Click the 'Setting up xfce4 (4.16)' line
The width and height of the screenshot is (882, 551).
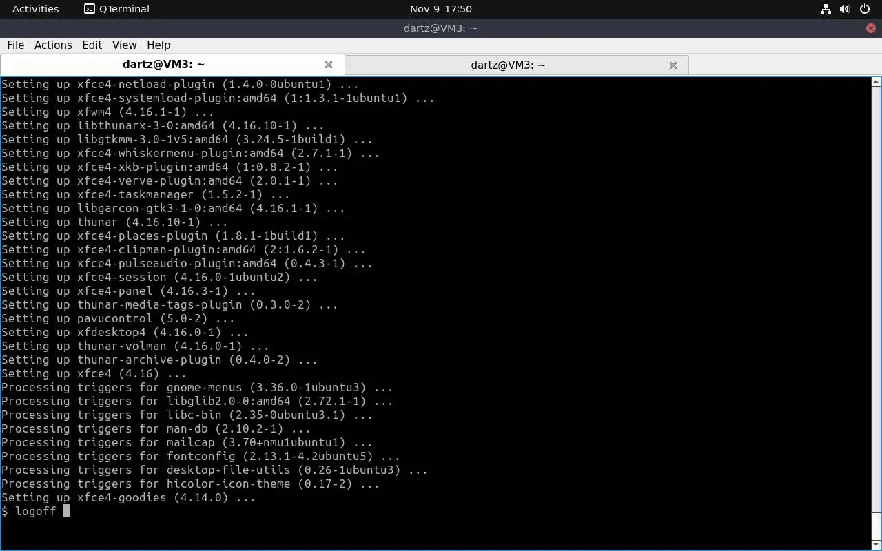94,373
